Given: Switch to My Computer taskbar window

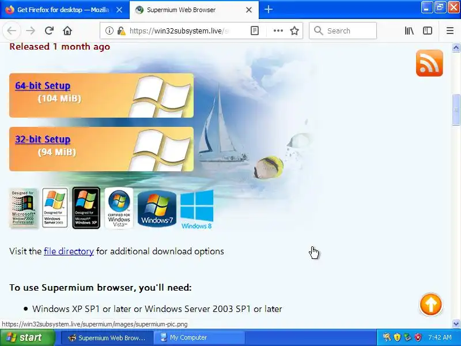Looking at the screenshot, I should click(x=200, y=337).
